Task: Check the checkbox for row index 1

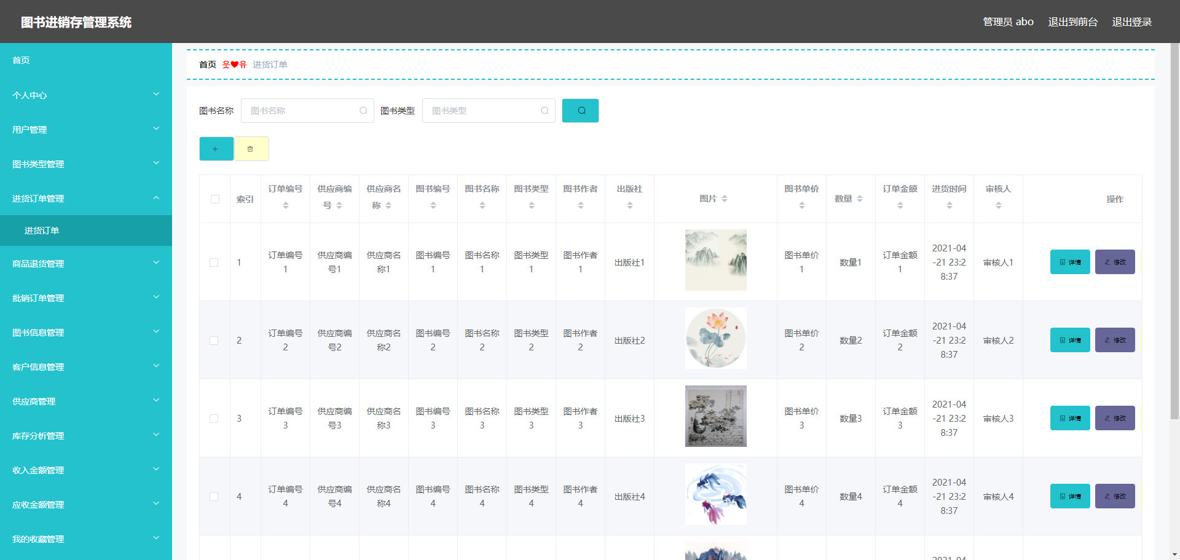Action: point(214,262)
